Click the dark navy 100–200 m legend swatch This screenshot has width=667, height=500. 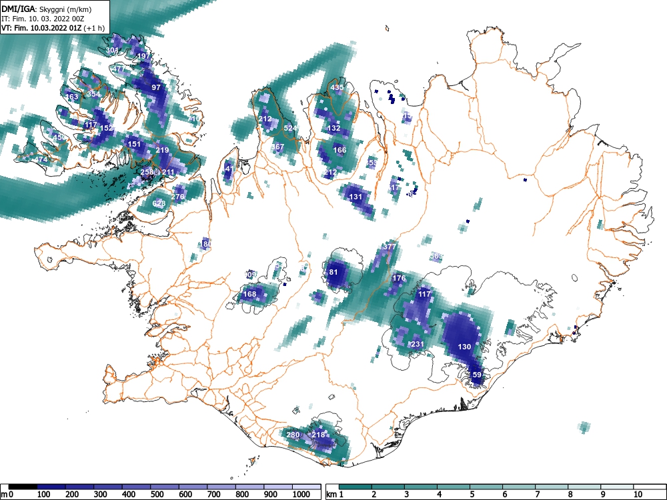pyautogui.click(x=51, y=487)
